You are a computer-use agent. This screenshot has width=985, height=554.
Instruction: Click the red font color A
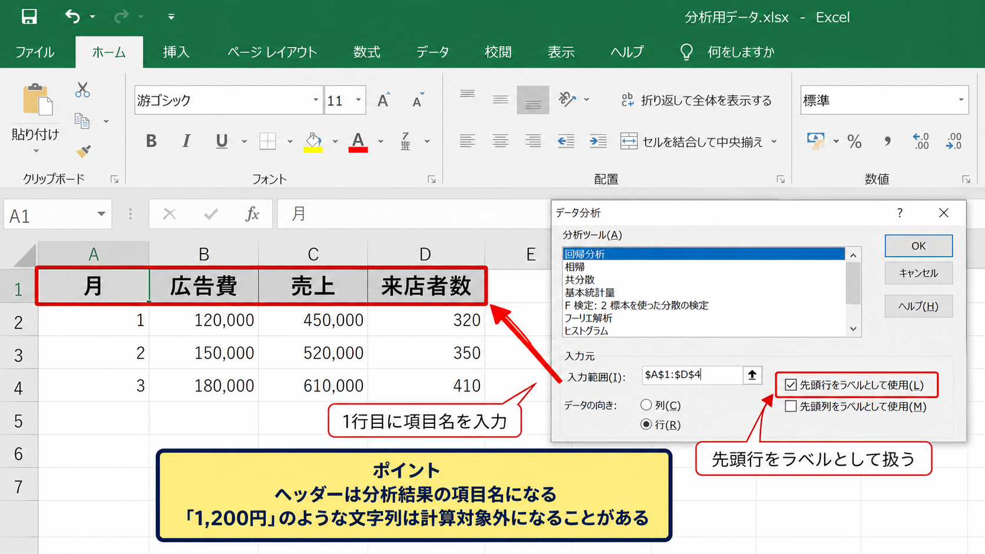pyautogui.click(x=358, y=141)
